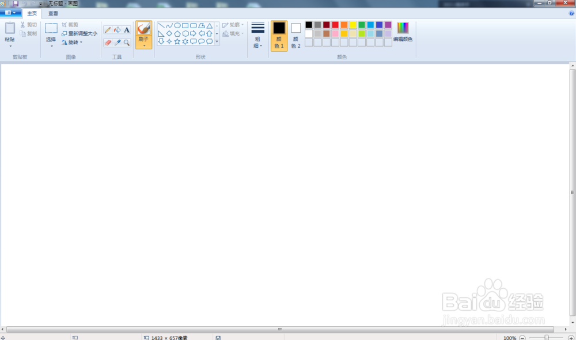Select the Magnifier tool
Screen dimensions: 576x340
coord(127,43)
